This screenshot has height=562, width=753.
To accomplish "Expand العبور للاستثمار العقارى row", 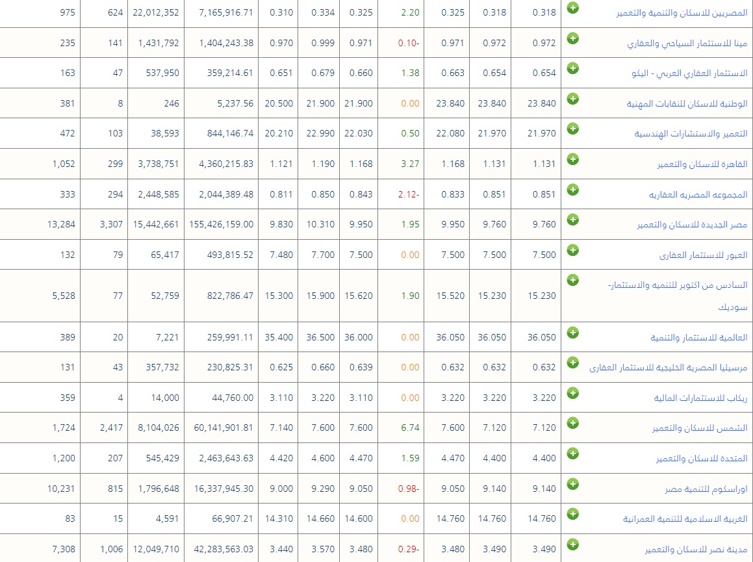I will [x=572, y=250].
